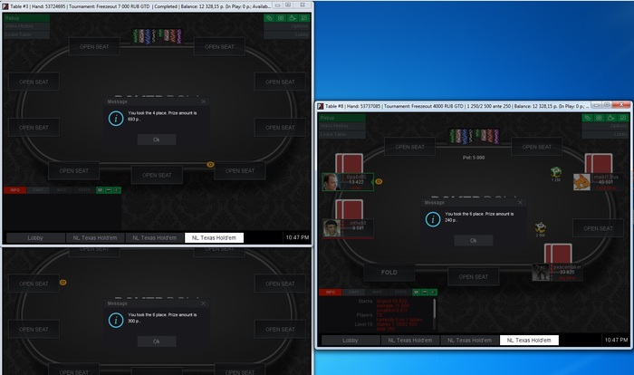Click the first green toolbar icon in Table #3
Screen dimensions: 634x375
click(269, 18)
